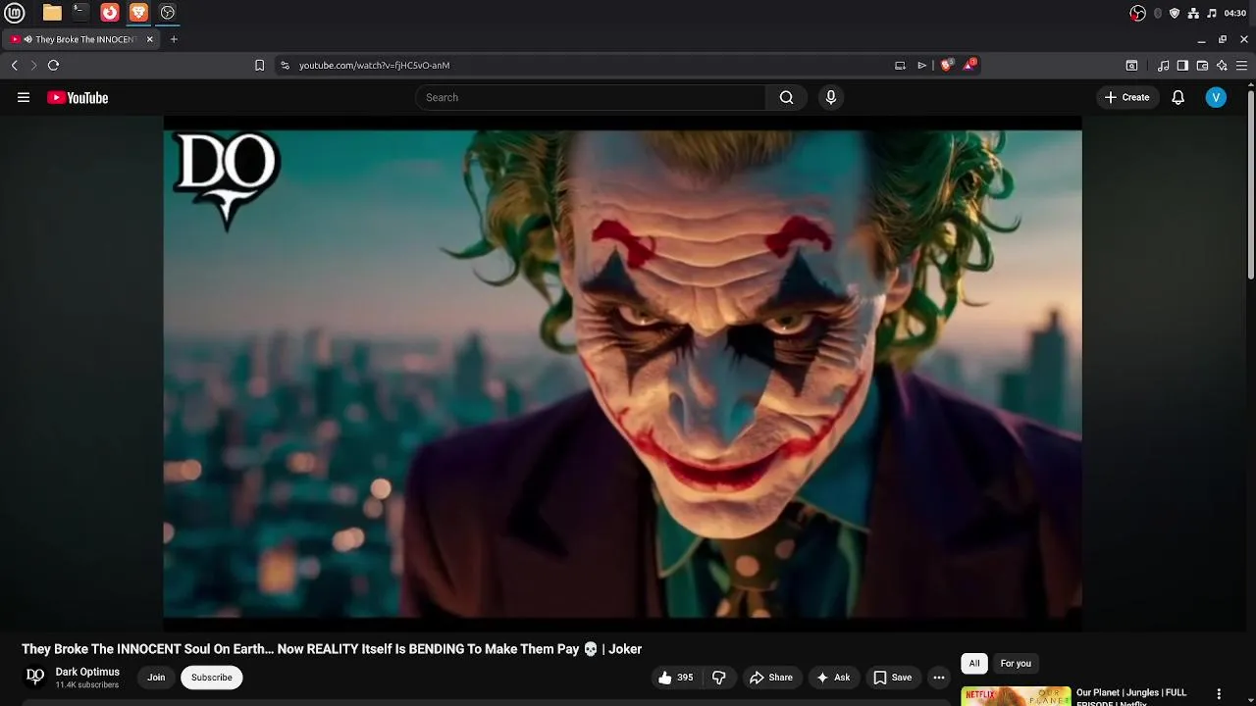View site information icon in address bar
Image resolution: width=1256 pixels, height=706 pixels.
285,65
